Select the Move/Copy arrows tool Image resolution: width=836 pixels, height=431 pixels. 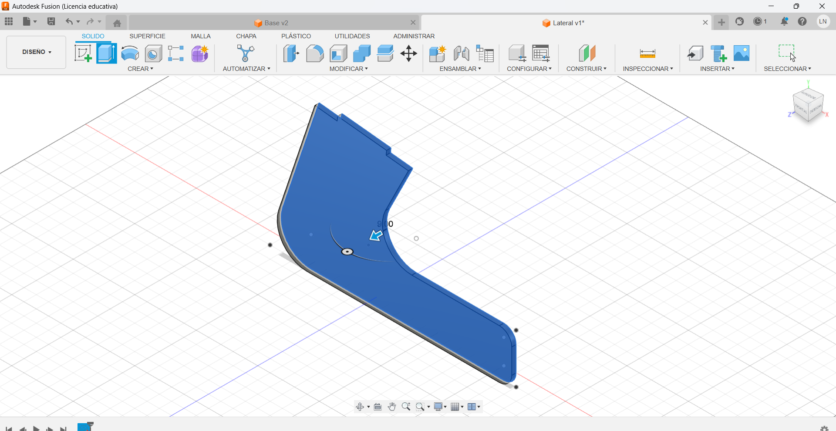tap(409, 53)
